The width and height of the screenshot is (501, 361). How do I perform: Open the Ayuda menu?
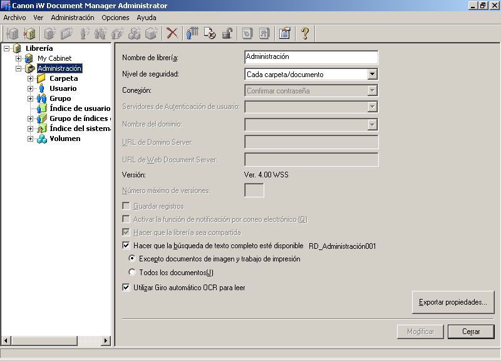point(147,18)
